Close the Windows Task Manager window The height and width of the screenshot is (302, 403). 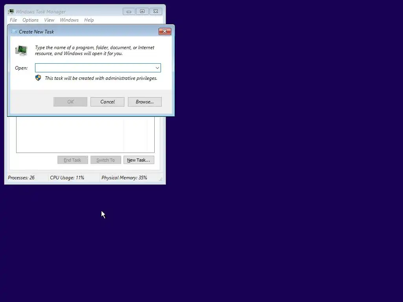tap(156, 11)
